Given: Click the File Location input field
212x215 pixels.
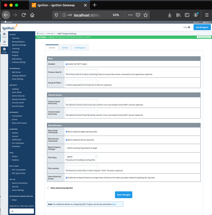Looking at the screenshot, I should [x=82, y=167].
